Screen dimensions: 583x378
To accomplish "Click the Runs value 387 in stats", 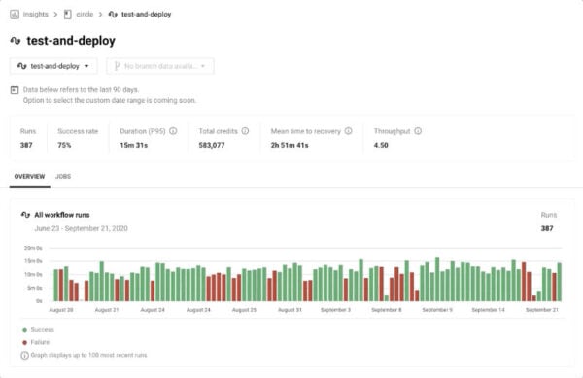I will (26, 145).
